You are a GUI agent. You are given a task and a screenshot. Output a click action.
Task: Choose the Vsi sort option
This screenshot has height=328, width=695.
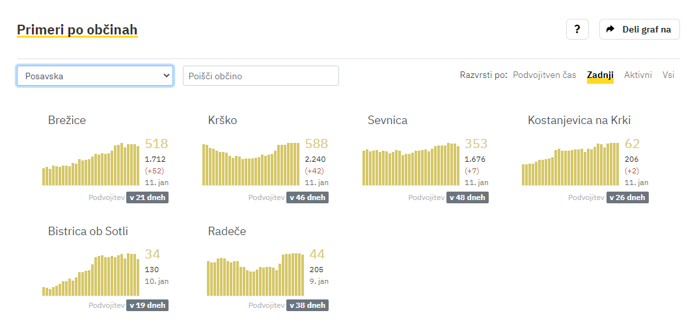click(668, 75)
